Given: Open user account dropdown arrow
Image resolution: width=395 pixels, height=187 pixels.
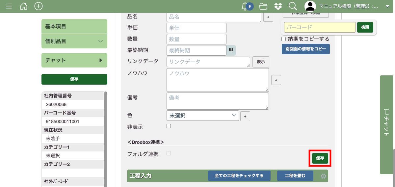Looking at the screenshot, I should [387, 6].
